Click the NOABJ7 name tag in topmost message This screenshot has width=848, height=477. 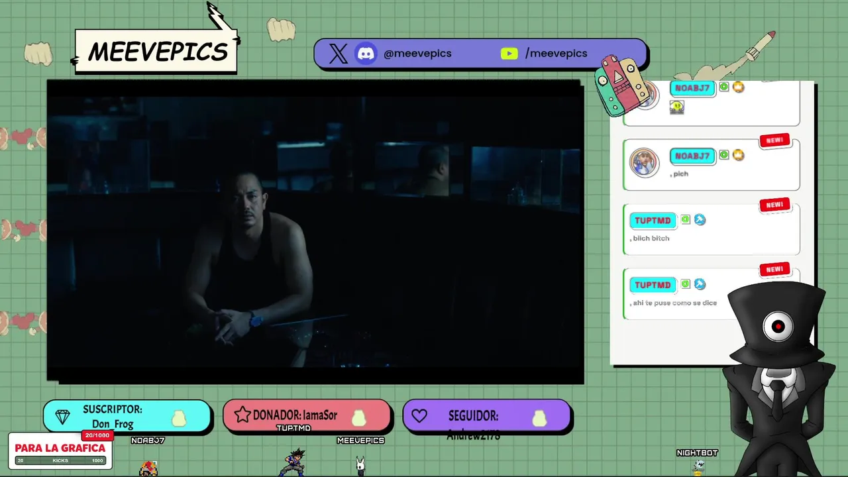(692, 88)
